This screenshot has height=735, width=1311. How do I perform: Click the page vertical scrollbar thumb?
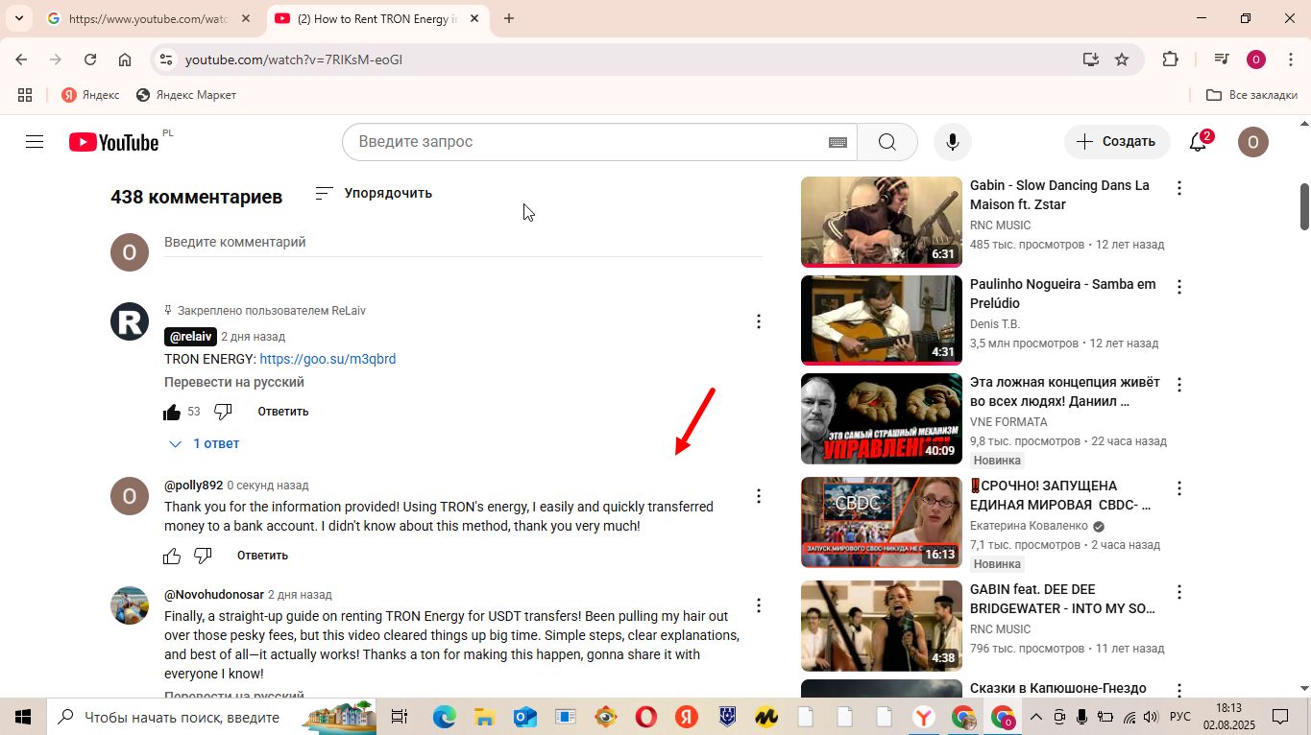[1304, 206]
